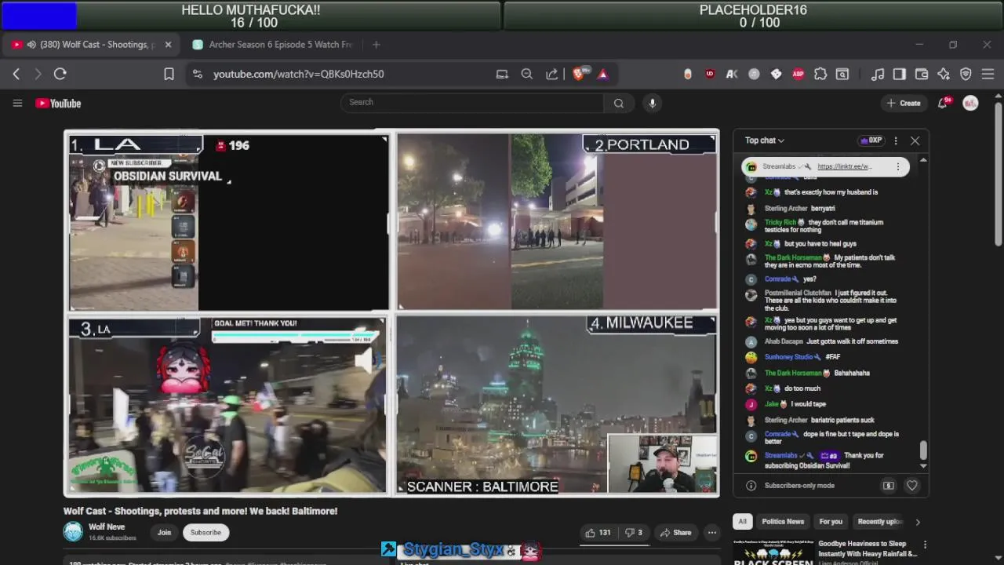Open Goodbye Heaviness to Sleep video title
Screen dimensions: 1004x565
(x=867, y=549)
